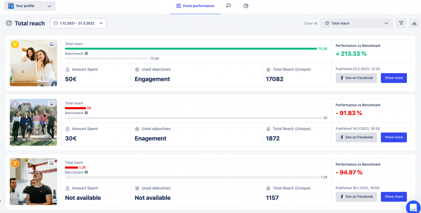The width and height of the screenshot is (421, 213).
Task: Click See on Facebook for second post
Action: [356, 137]
